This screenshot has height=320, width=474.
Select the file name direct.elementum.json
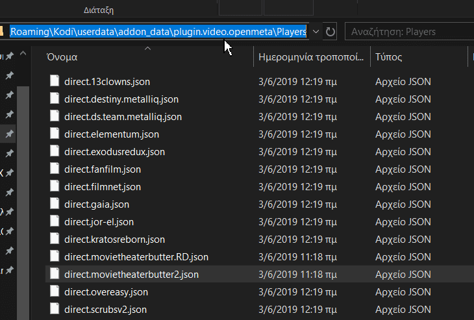(112, 134)
